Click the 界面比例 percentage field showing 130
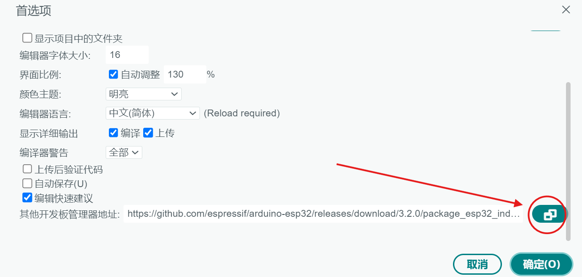The image size is (582, 277). point(184,74)
